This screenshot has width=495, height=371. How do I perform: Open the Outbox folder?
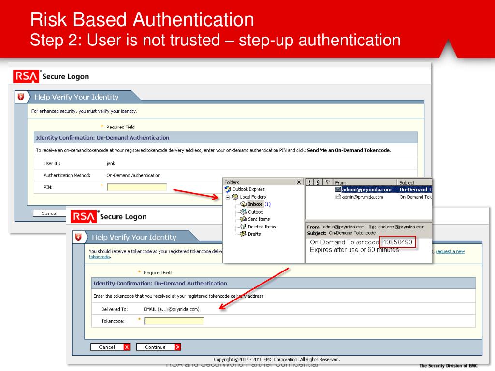255,212
